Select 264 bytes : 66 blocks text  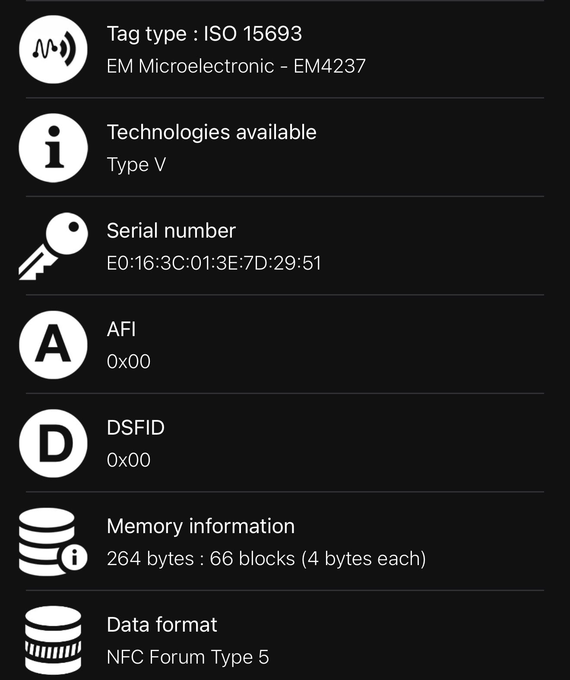pyautogui.click(x=201, y=559)
